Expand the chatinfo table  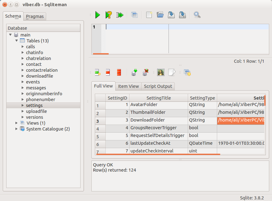click(23, 53)
